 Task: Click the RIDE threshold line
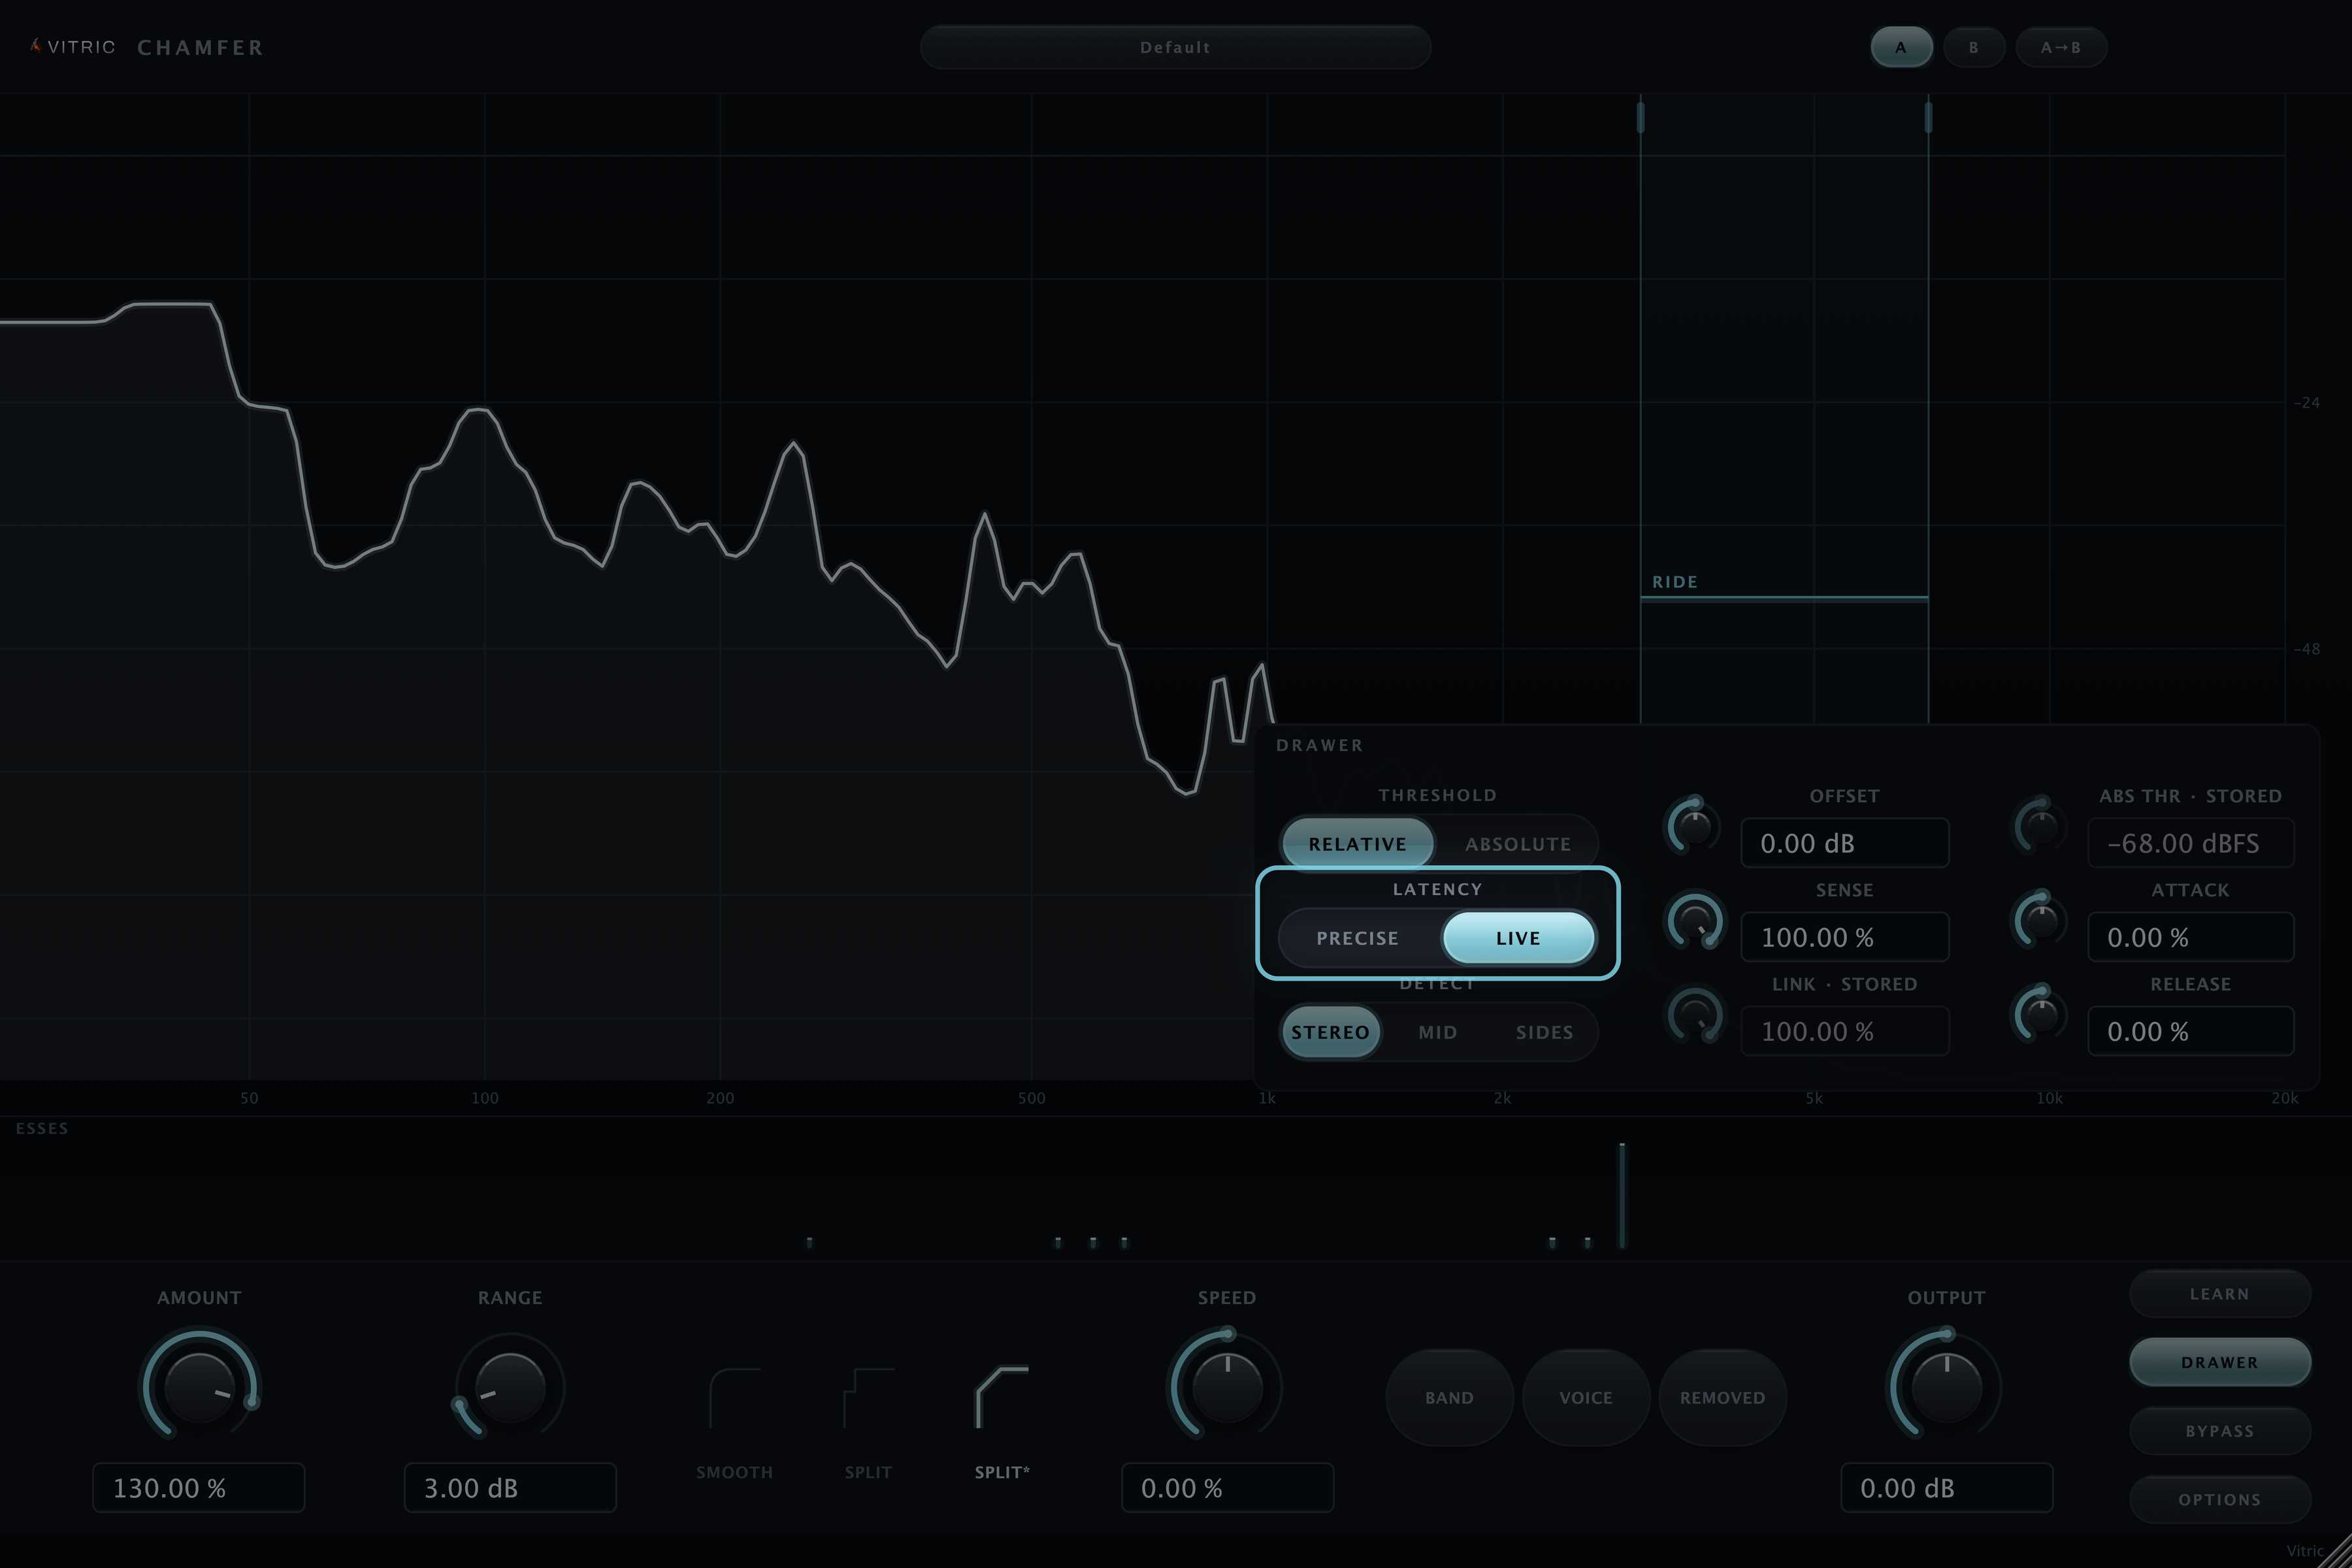[1784, 598]
